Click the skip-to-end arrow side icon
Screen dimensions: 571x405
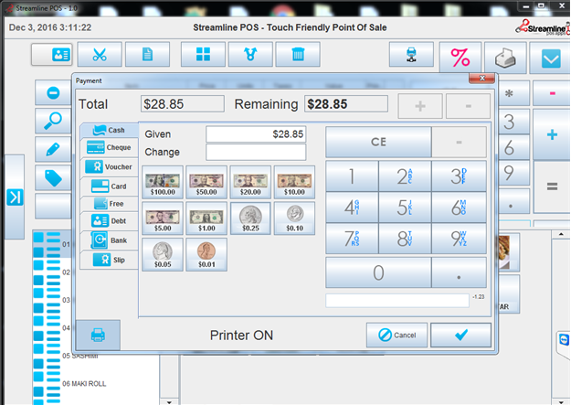coord(15,197)
